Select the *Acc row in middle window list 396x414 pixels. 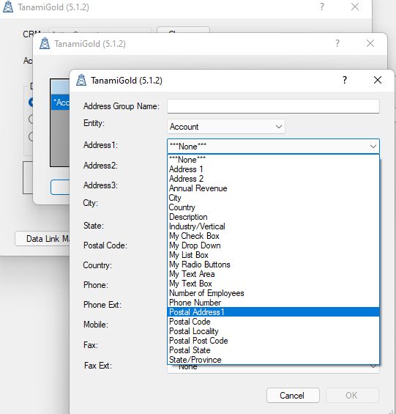click(x=61, y=102)
